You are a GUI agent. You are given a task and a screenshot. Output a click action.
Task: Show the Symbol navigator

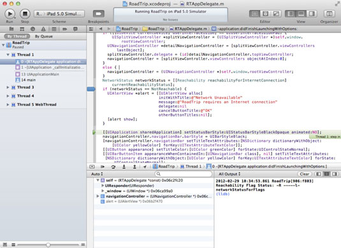coord(22,29)
